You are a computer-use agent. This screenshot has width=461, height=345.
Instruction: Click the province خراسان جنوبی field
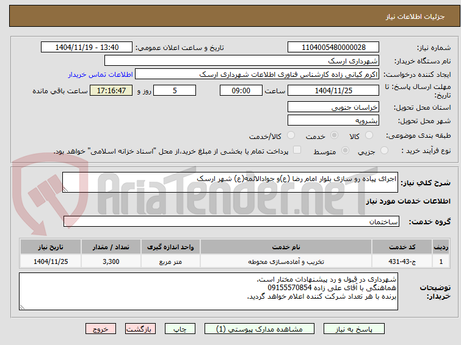333,107
